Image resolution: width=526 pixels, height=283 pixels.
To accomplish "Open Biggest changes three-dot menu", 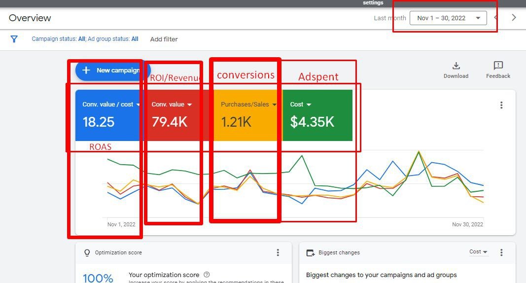I will [501, 252].
